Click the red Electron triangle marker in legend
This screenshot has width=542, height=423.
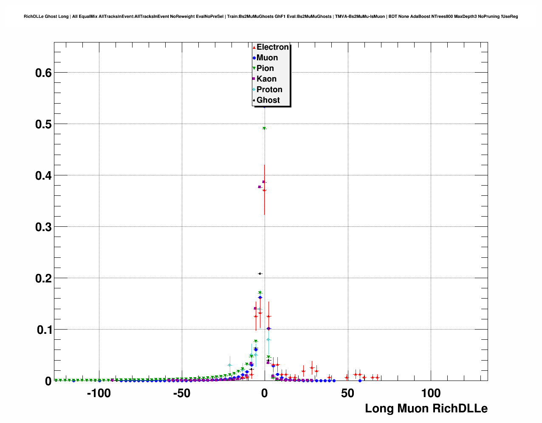[x=254, y=48]
